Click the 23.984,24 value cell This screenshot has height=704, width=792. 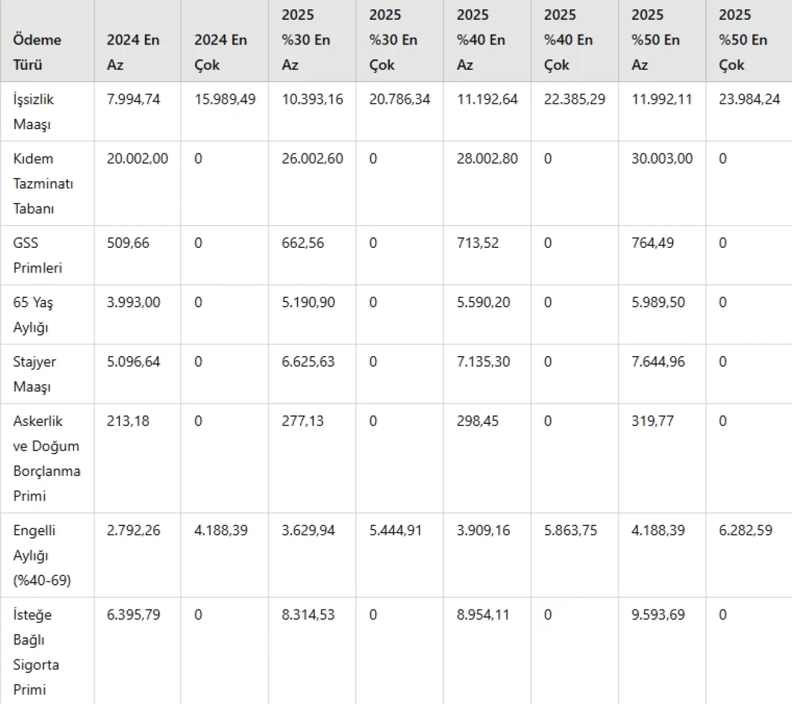(749, 99)
